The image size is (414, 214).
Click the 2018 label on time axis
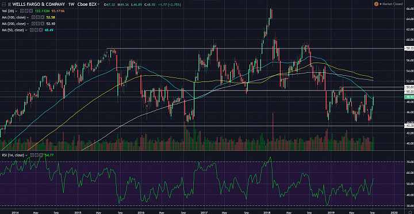(x=267, y=212)
